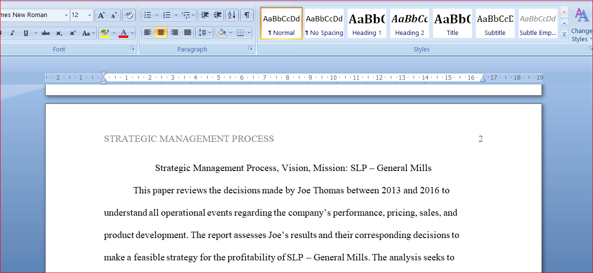Viewport: 593px width, 273px height.
Task: Apply Subtitle style
Action: coord(495,23)
